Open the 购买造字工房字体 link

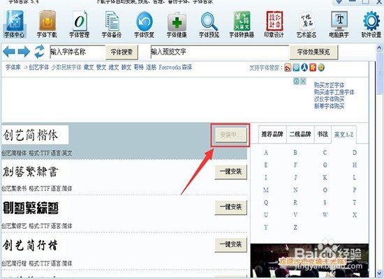334,92
